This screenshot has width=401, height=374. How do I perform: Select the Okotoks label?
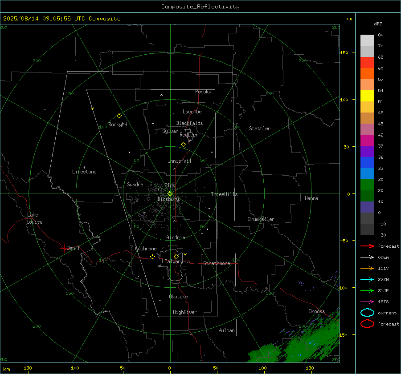178,297
